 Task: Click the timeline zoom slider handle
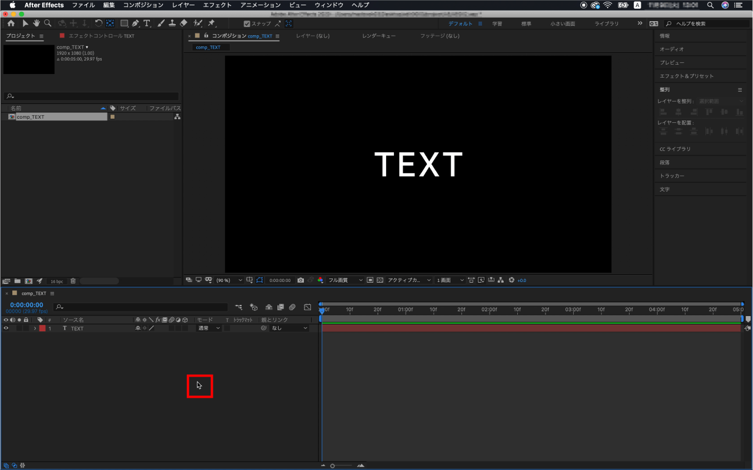point(333,466)
